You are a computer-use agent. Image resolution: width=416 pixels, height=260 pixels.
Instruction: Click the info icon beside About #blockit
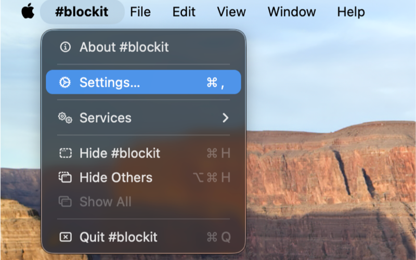tap(66, 47)
